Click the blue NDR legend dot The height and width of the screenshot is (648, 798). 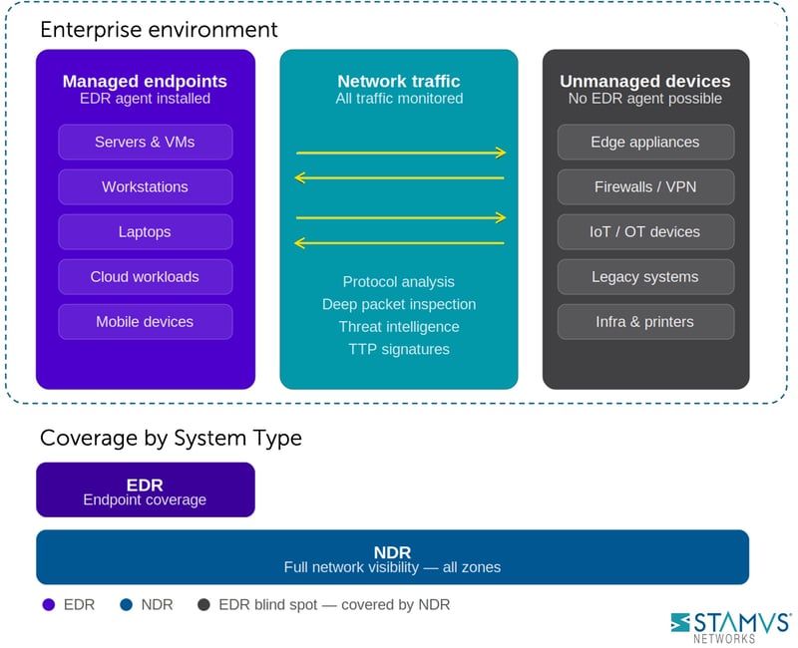click(x=126, y=604)
